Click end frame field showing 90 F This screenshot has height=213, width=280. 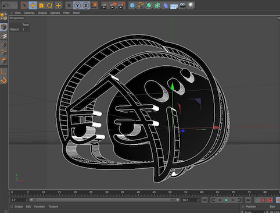click(190, 200)
